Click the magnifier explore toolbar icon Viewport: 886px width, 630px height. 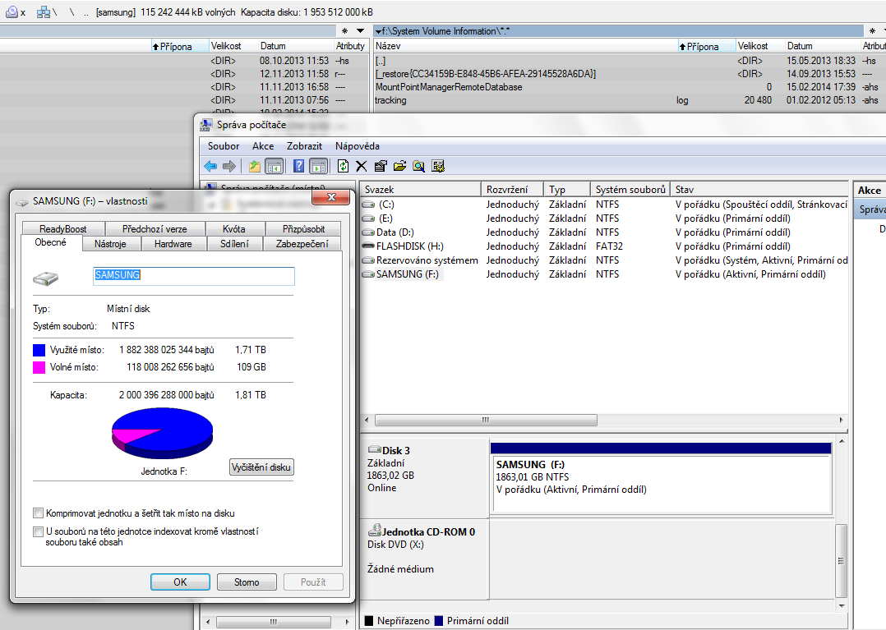418,166
